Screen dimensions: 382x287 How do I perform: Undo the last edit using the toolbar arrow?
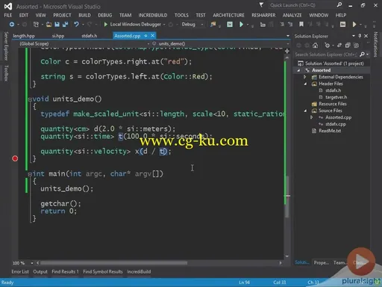coord(76,24)
